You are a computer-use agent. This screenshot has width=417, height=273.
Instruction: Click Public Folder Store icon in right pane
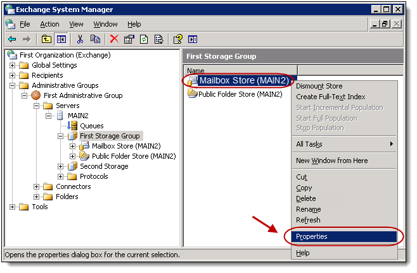192,94
